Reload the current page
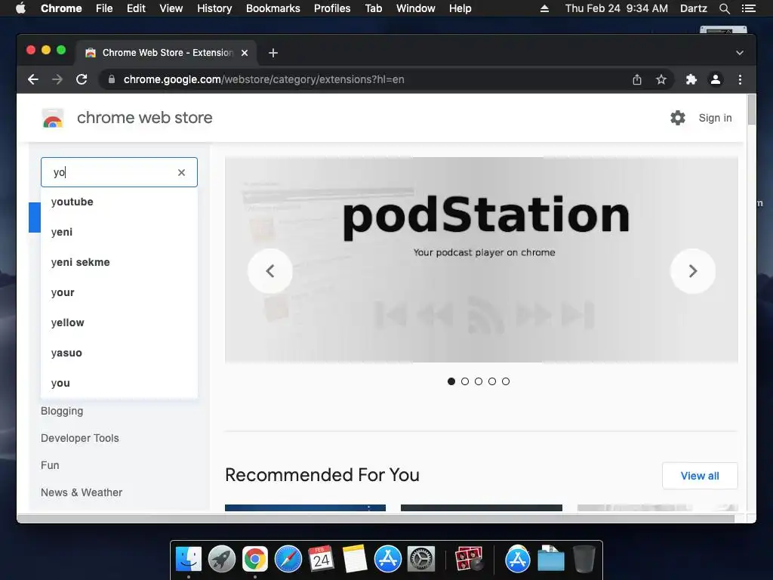Viewport: 773px width, 580px height. (82, 79)
